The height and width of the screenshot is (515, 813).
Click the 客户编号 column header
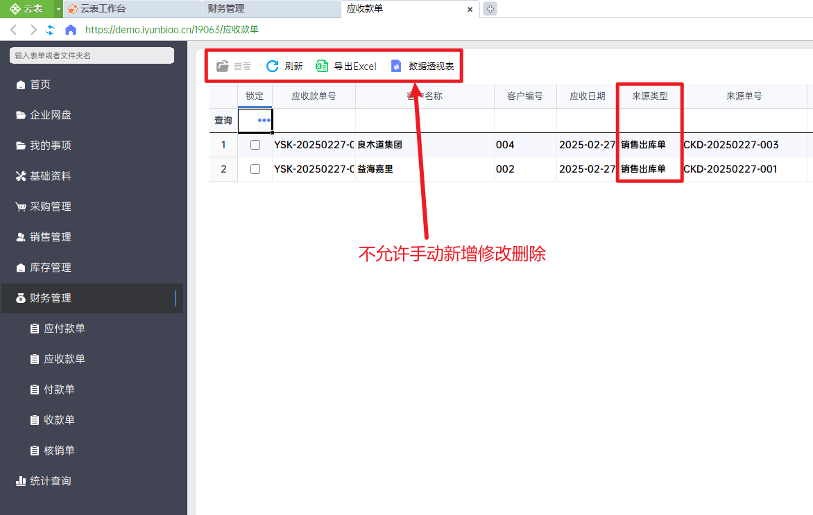click(525, 96)
